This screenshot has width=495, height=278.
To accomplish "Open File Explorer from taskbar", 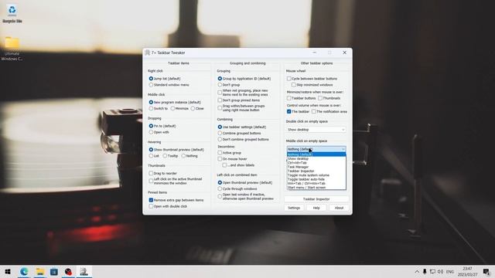I will tap(39, 271).
